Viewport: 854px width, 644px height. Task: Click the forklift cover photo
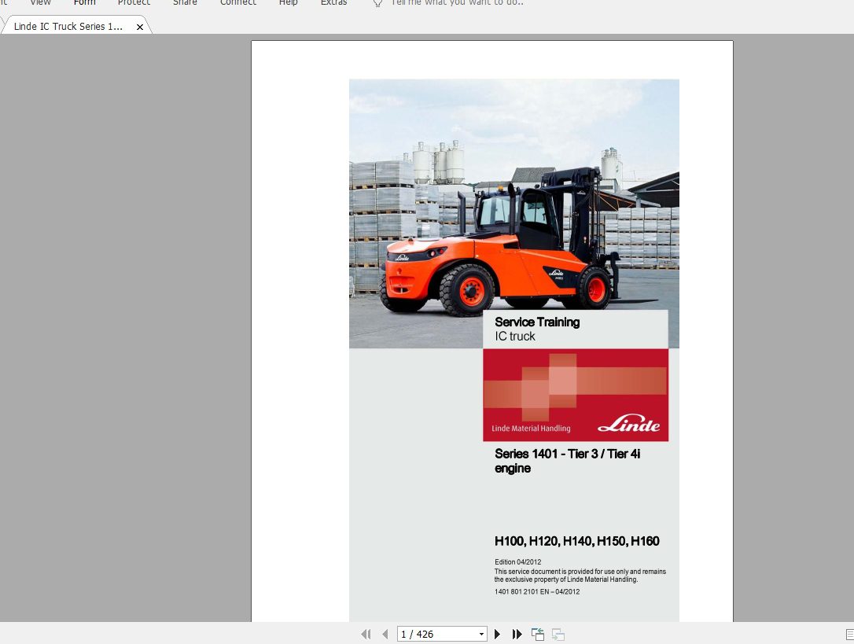pos(514,214)
